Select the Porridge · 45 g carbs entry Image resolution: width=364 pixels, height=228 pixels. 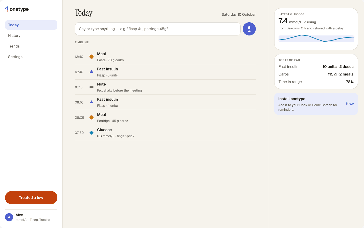[x=165, y=118]
